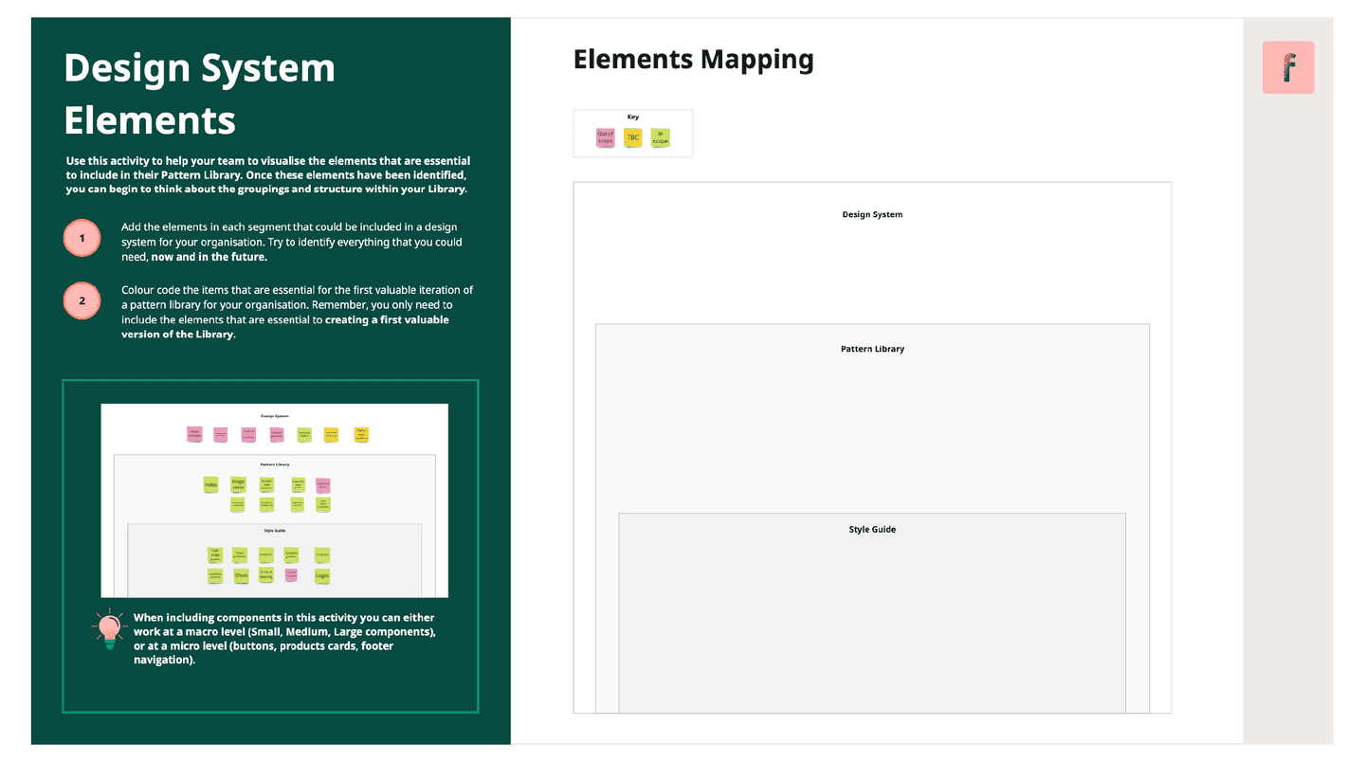Select the 'Design System' frame label
Image resolution: width=1365 pixels, height=762 pixels.
coord(872,214)
